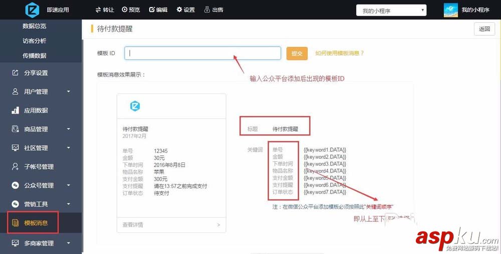Click the 12345 order number value
The width and height of the screenshot is (501, 254).
pyautogui.click(x=161, y=150)
